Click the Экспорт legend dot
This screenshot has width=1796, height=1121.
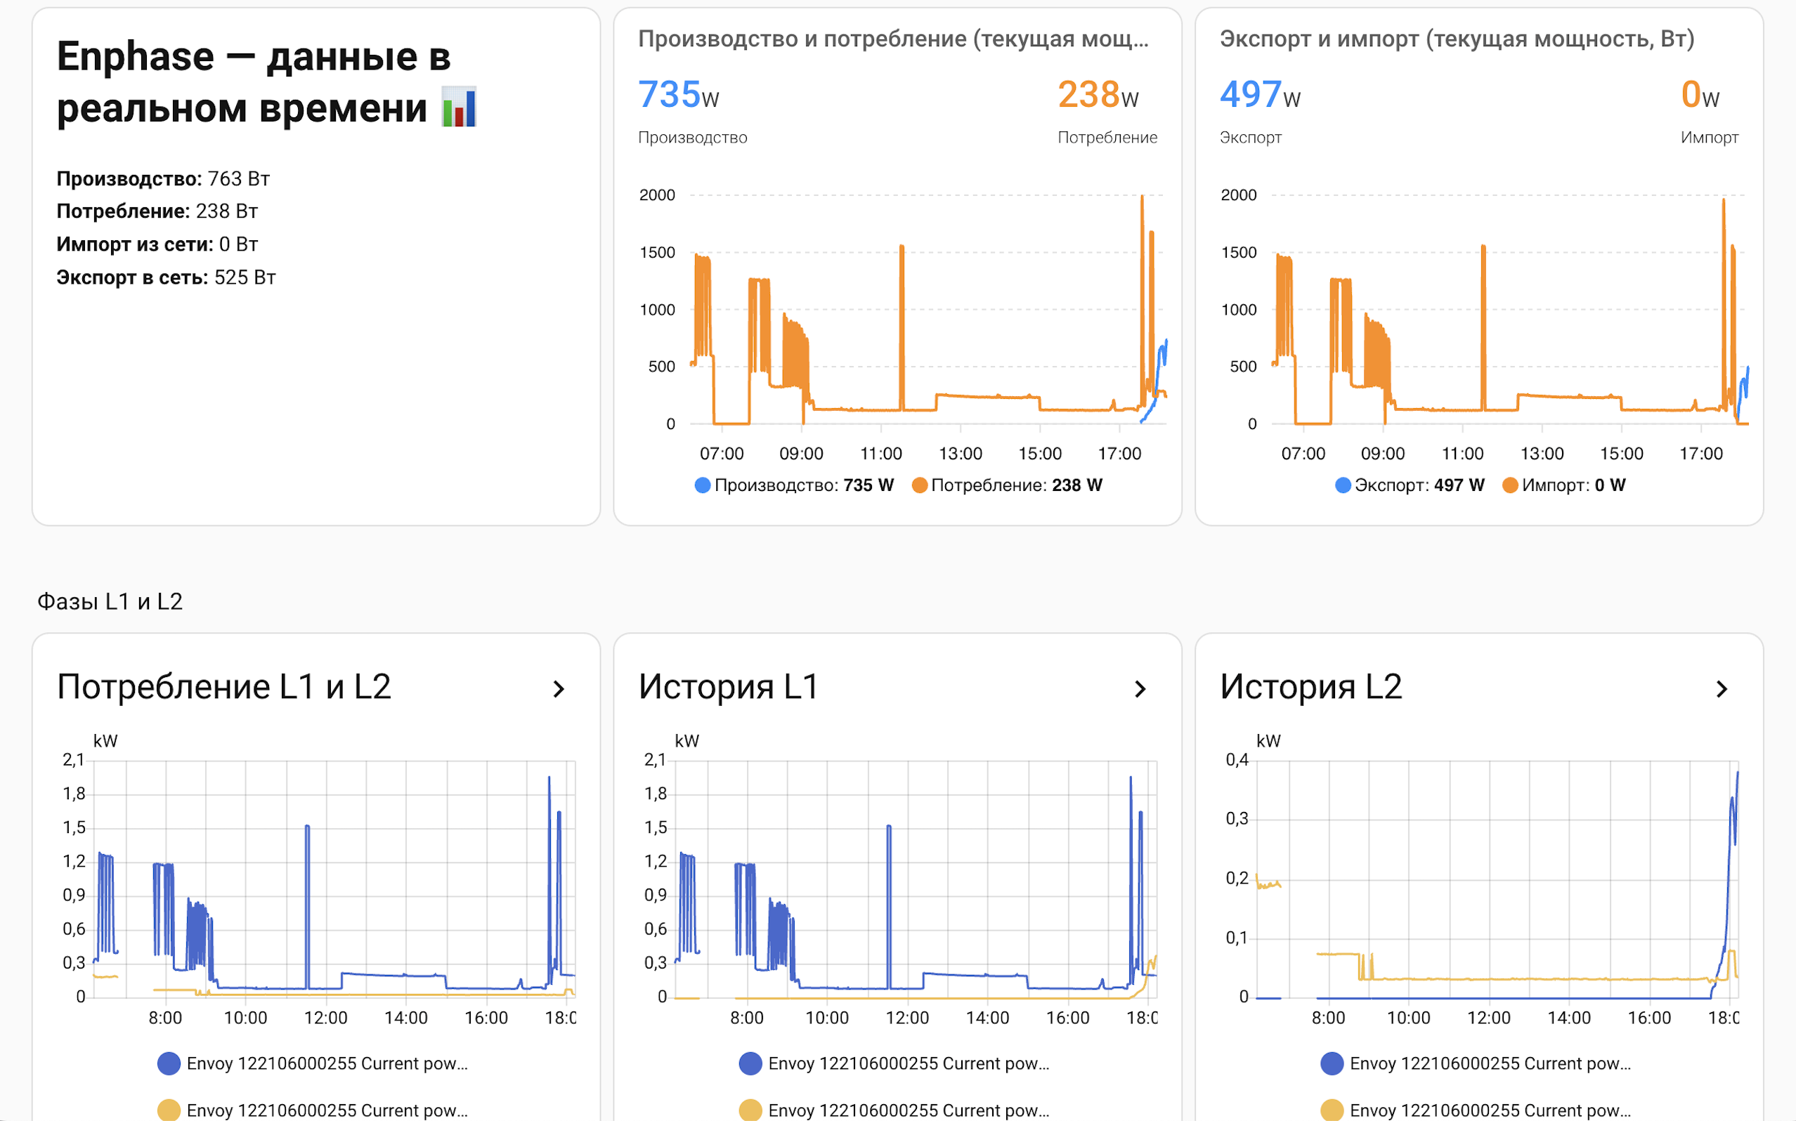pos(1342,485)
